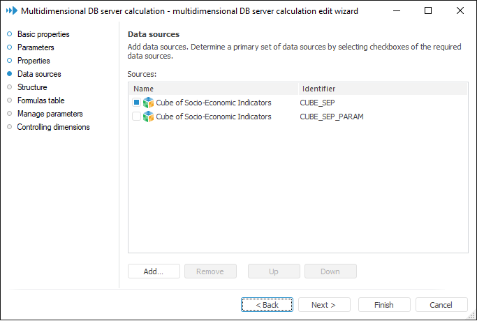Click the wizard app icon in title bar
This screenshot has height=321, width=477.
pos(11,10)
